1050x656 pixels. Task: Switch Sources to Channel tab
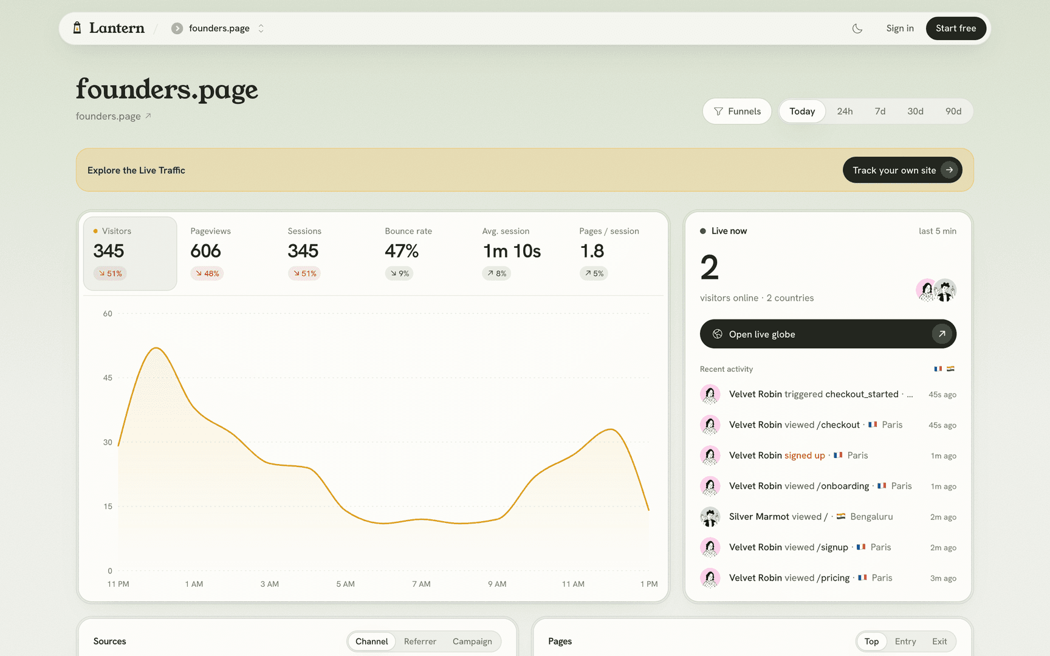pos(372,641)
